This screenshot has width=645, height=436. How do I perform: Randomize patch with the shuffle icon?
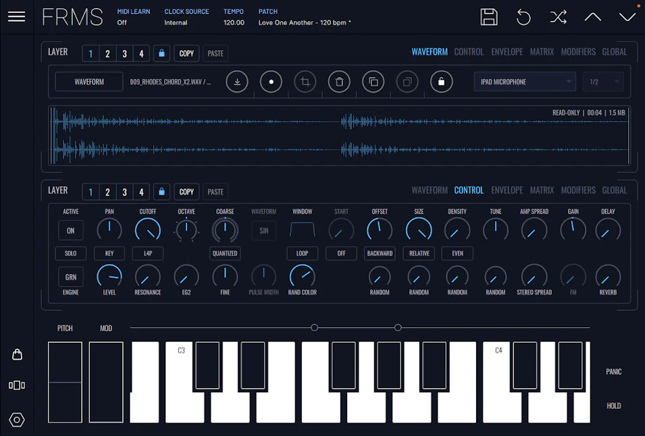coord(558,17)
